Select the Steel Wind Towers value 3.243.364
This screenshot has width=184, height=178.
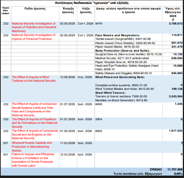point(175,96)
